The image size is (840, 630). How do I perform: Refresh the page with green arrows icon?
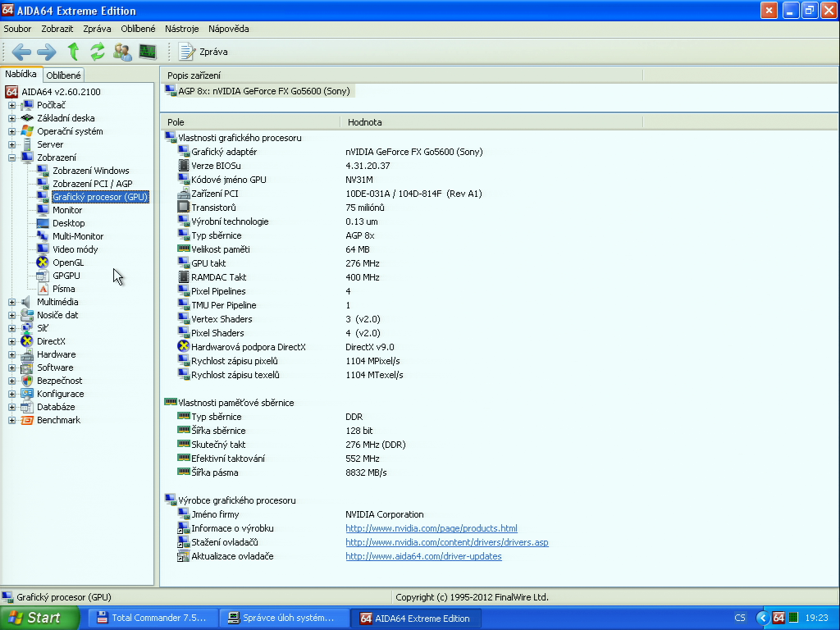click(x=98, y=52)
